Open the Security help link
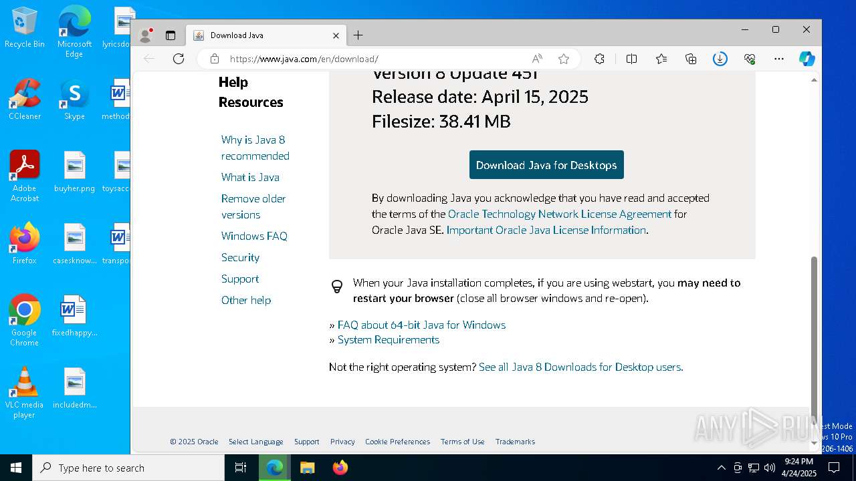Viewport: 856px width, 481px height. 240,257
